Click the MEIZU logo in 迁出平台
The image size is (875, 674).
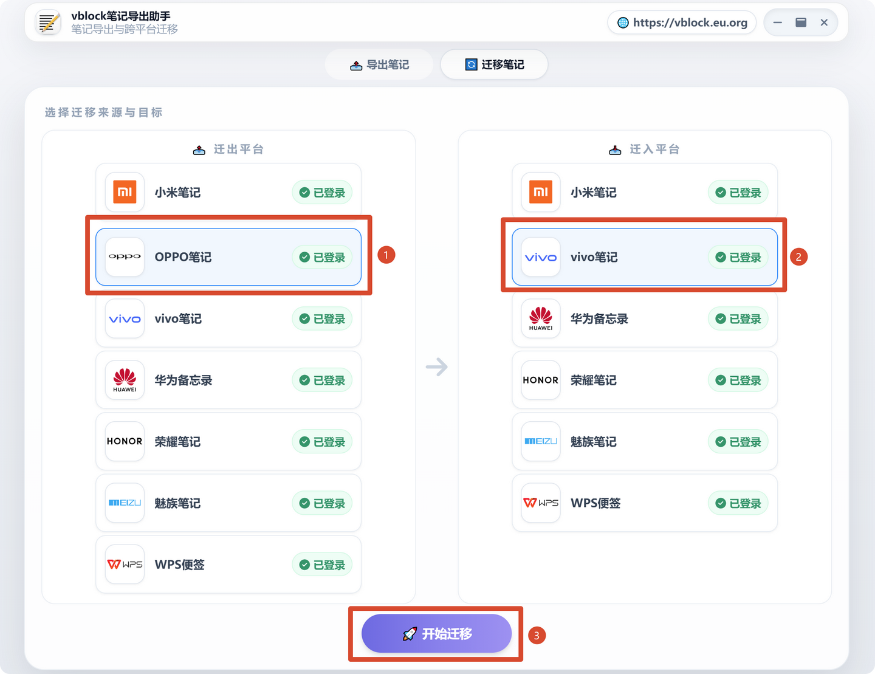[x=125, y=503]
